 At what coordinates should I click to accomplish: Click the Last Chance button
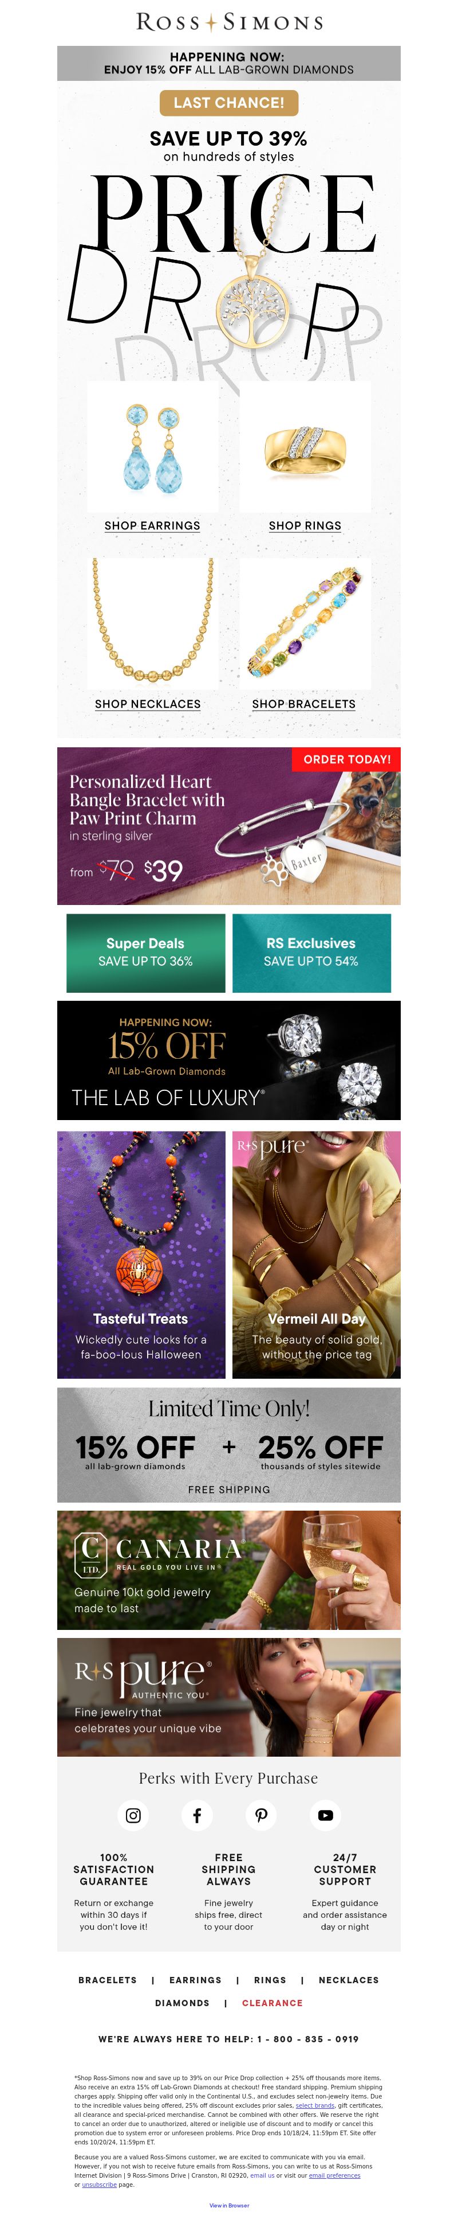click(x=228, y=103)
